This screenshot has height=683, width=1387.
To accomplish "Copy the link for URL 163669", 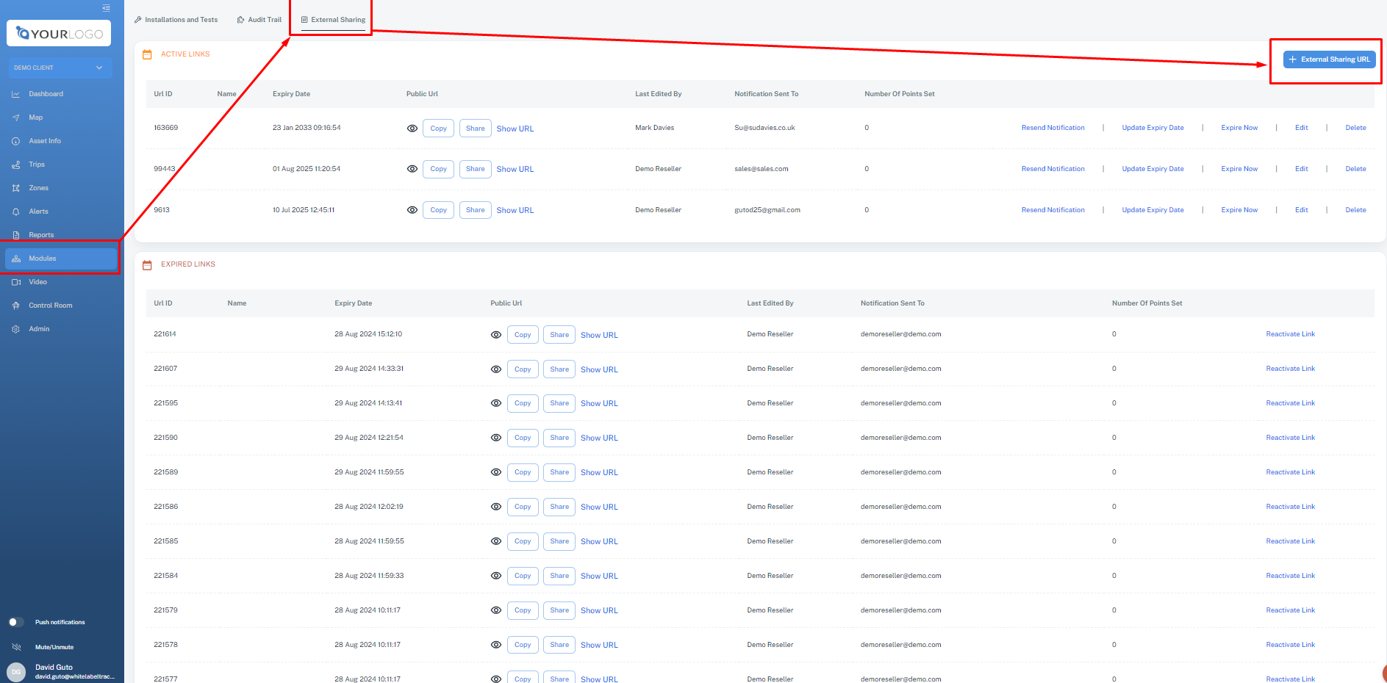I will [438, 129].
